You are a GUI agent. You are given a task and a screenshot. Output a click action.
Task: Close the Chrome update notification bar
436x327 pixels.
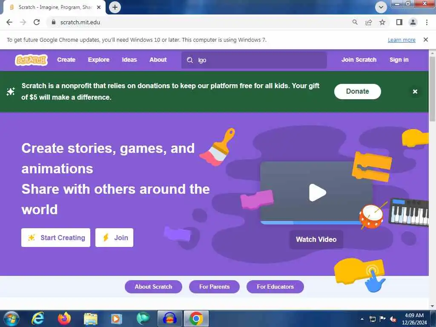tap(426, 40)
